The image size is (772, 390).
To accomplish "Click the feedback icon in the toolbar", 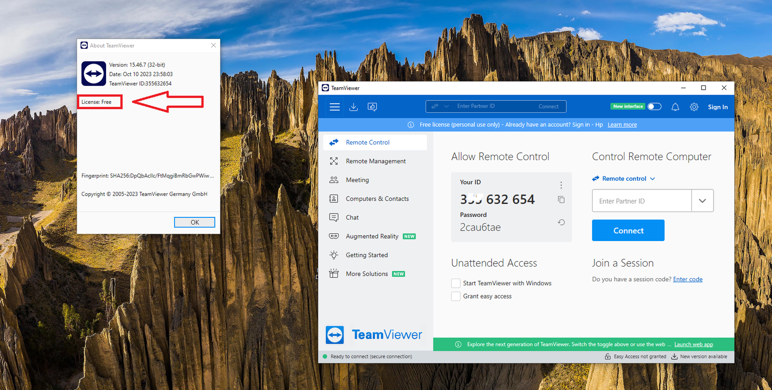I will (x=372, y=107).
